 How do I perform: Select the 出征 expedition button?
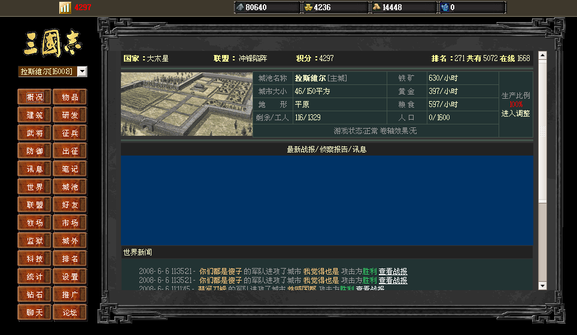(69, 151)
